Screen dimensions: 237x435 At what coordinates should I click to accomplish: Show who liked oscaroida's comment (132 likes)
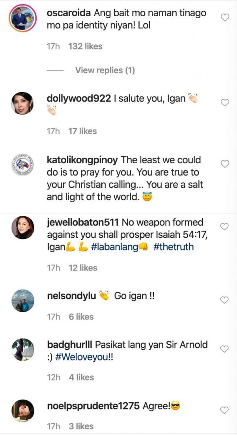[85, 46]
